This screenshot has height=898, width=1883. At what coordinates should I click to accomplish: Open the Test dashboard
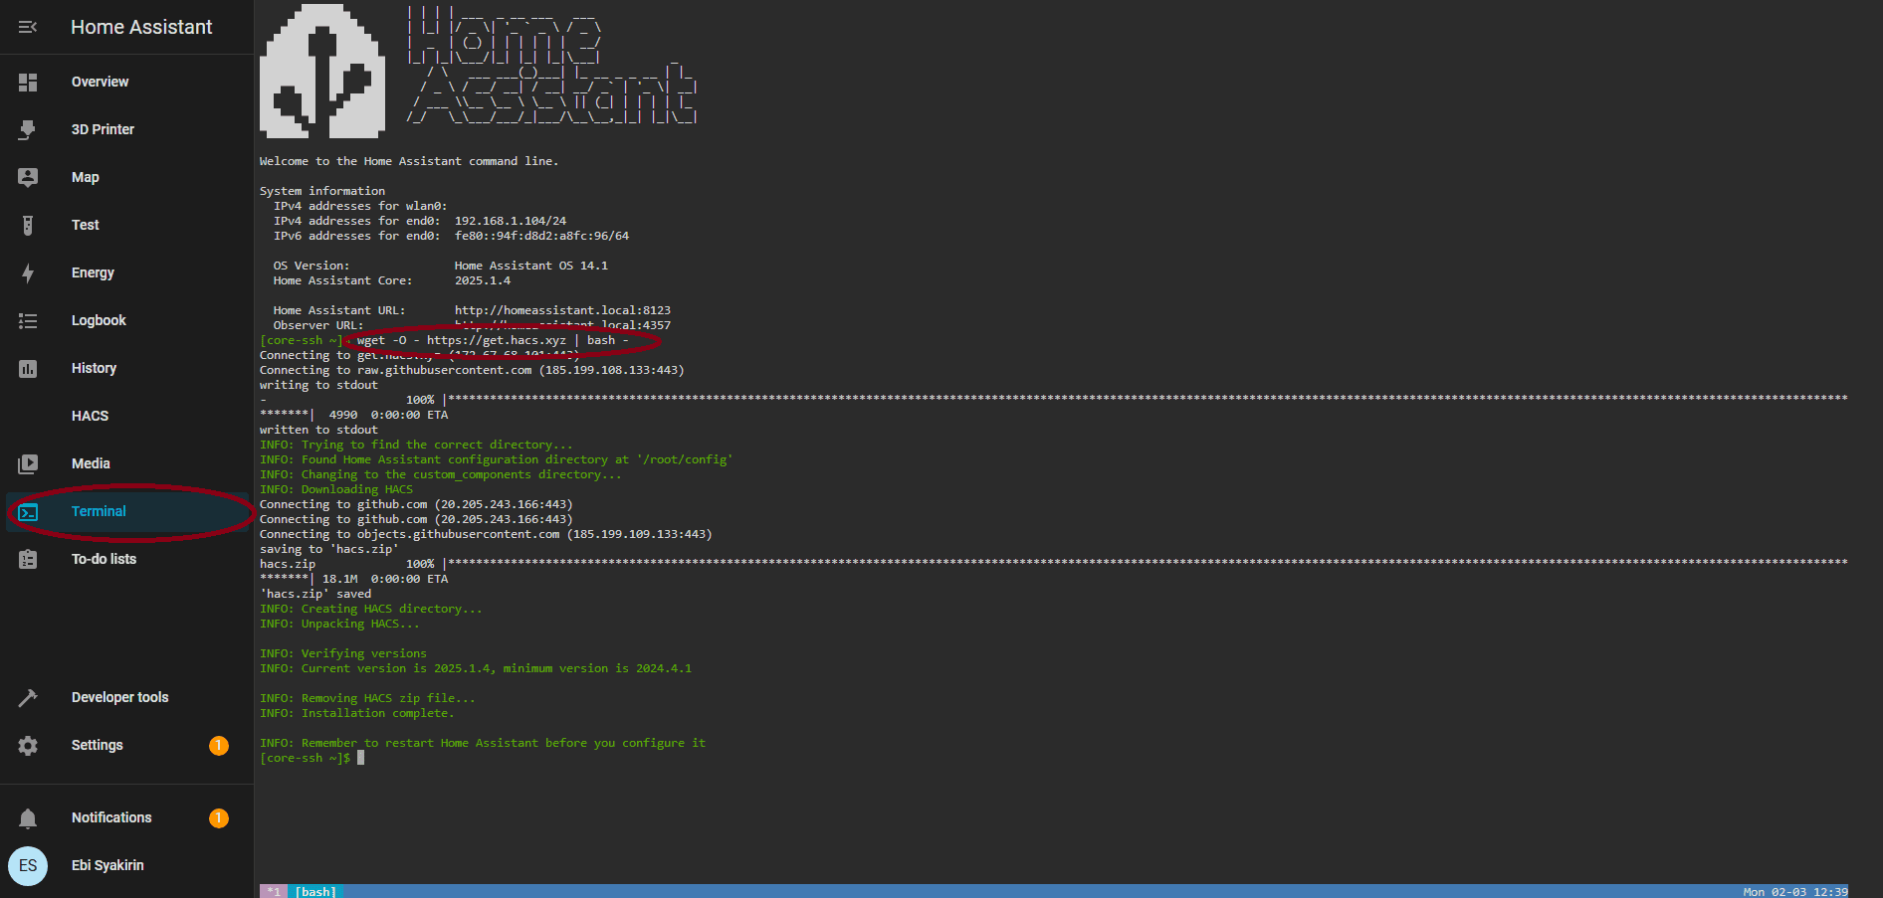(86, 226)
